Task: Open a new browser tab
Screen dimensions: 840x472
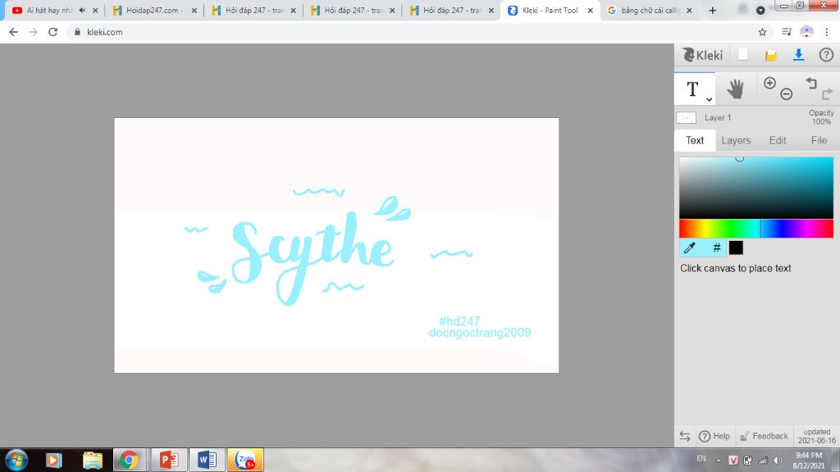Action: point(713,10)
